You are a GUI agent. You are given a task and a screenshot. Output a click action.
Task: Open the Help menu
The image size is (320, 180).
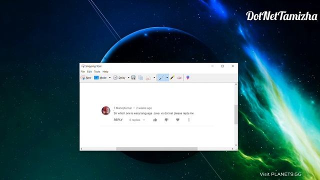(105, 71)
